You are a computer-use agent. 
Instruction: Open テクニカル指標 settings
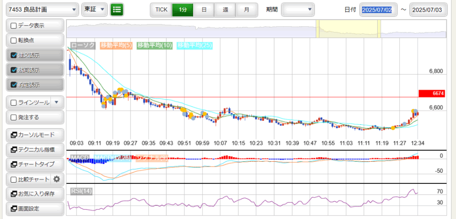point(35,150)
